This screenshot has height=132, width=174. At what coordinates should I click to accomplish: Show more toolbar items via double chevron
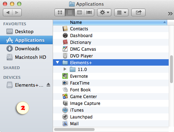pos(170,14)
